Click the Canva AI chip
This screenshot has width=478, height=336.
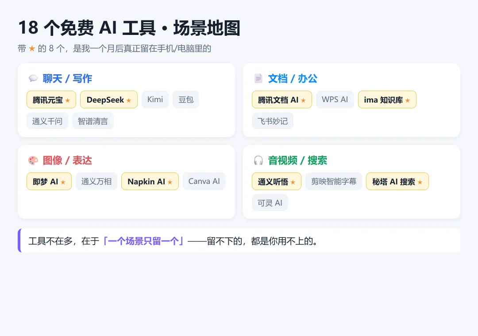[204, 182]
